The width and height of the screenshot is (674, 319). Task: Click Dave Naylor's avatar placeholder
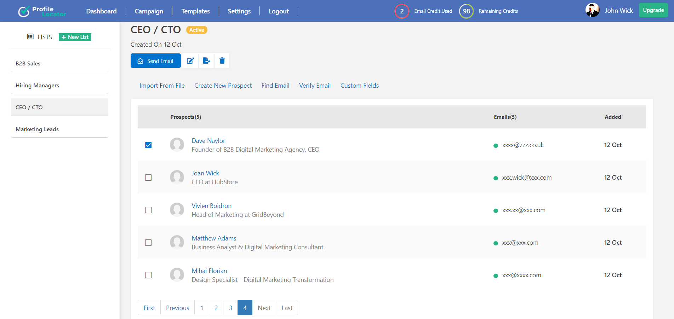click(x=177, y=145)
